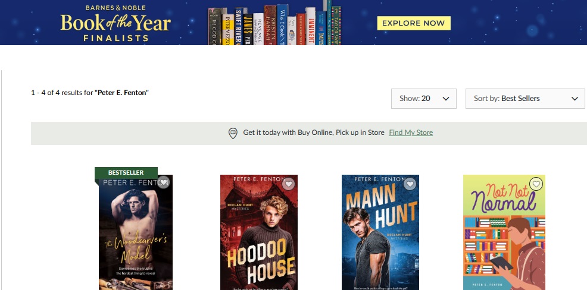Open the Mann Hunt book cover
587x290 pixels.
(380, 232)
